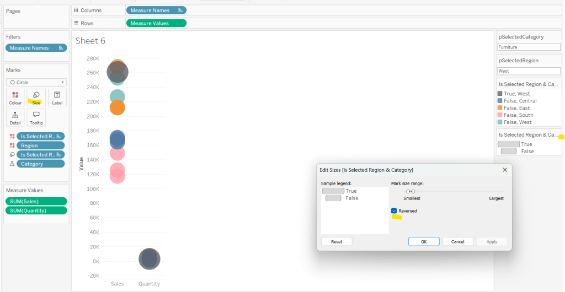Open the Tooltip marks card
Screen dimensions: 565x292
click(x=36, y=117)
